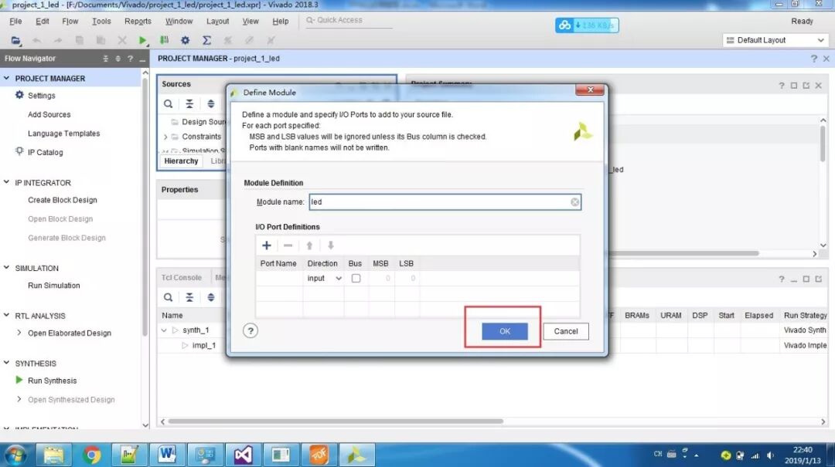Collapse IP INTEGRATOR section
The width and height of the screenshot is (835, 467).
6,182
